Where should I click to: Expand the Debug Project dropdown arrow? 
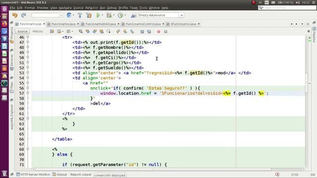tap(113, 15)
